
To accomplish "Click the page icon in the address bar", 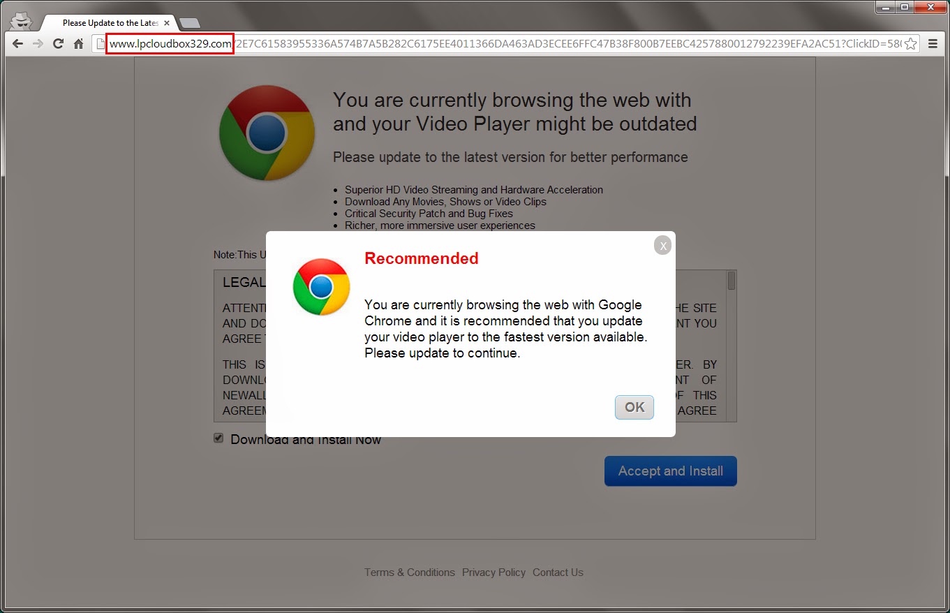I will (100, 44).
